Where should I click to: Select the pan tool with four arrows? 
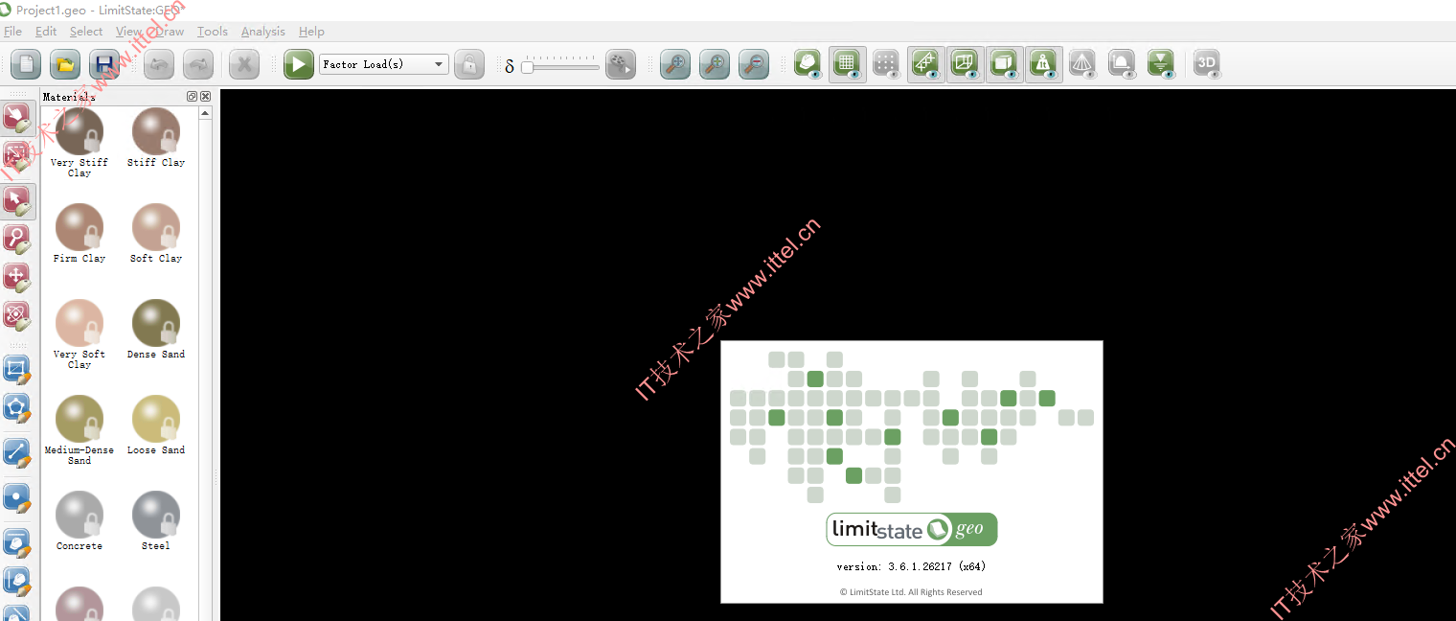click(x=17, y=278)
